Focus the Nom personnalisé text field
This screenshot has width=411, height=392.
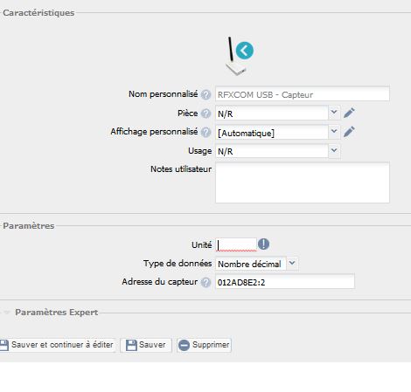(x=303, y=93)
